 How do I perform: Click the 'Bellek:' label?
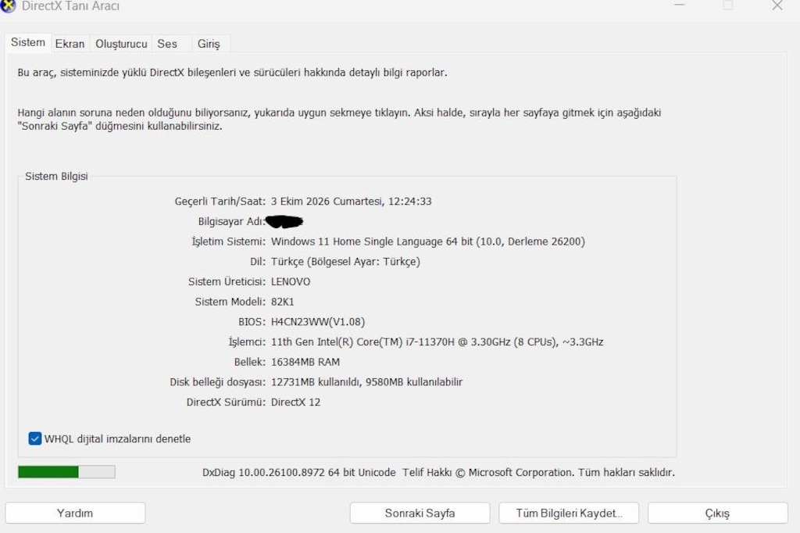pos(250,362)
